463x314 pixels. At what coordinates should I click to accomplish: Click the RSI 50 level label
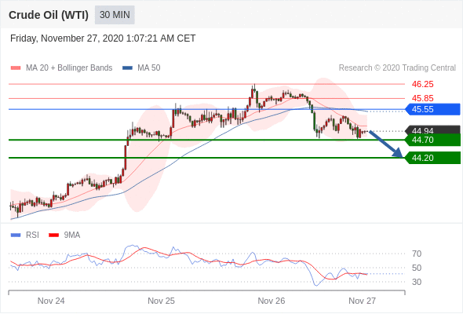pos(417,268)
